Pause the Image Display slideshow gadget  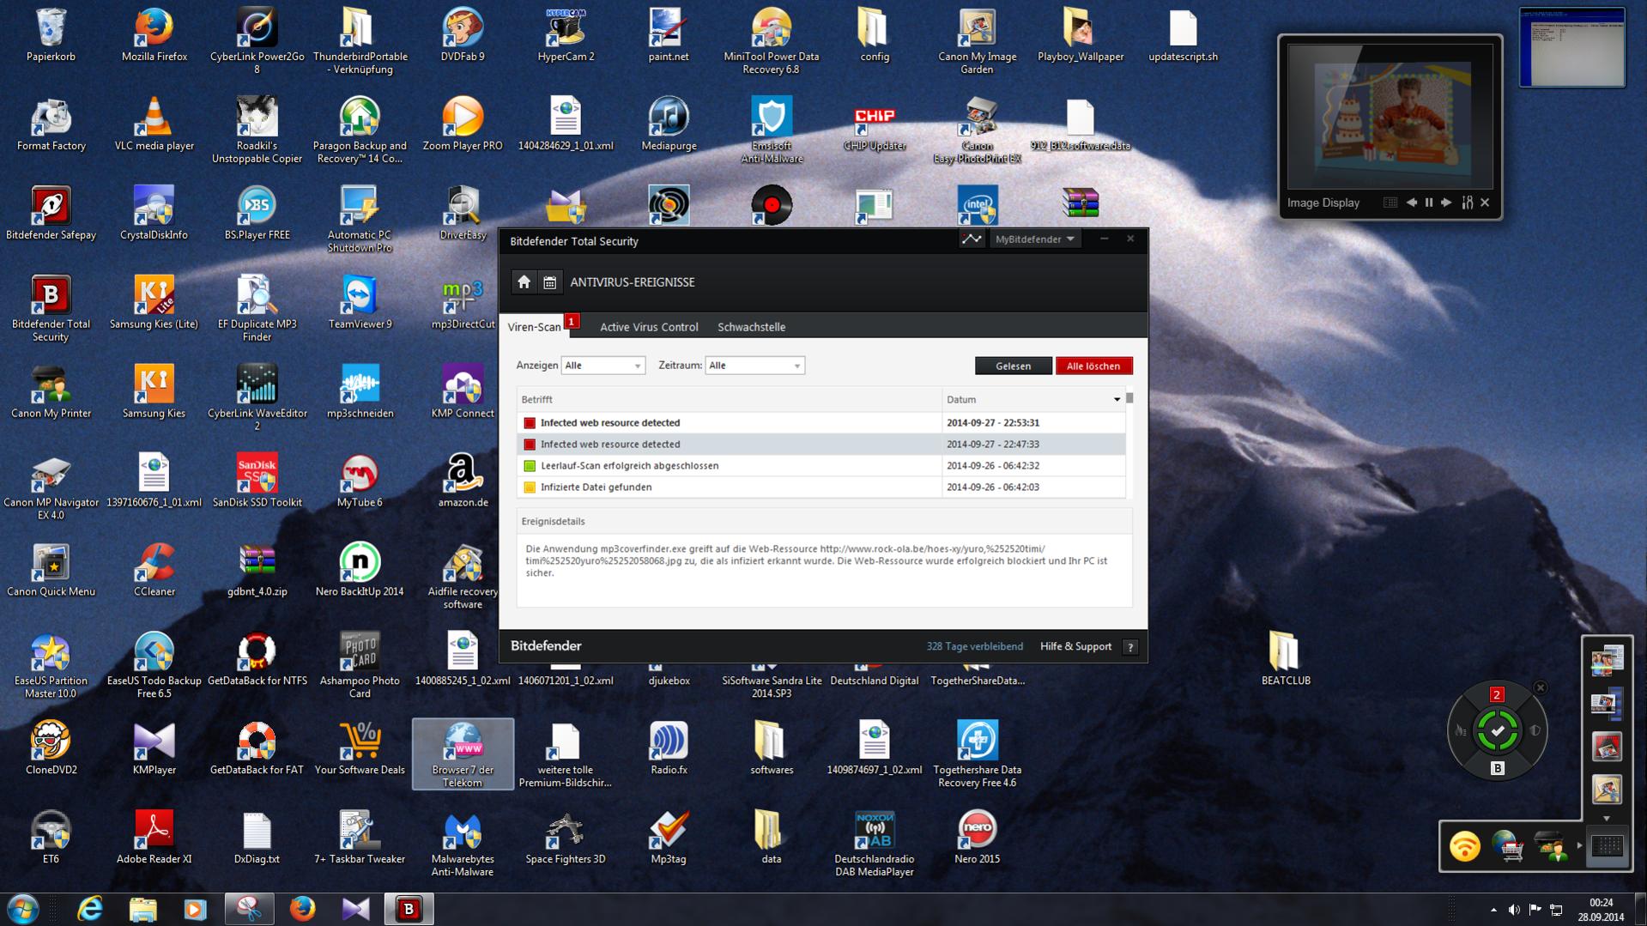pos(1429,203)
